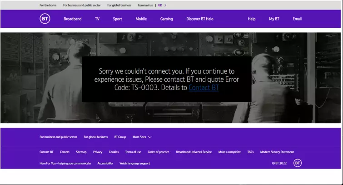
Task: Open Welsh language support link
Action: point(134,163)
